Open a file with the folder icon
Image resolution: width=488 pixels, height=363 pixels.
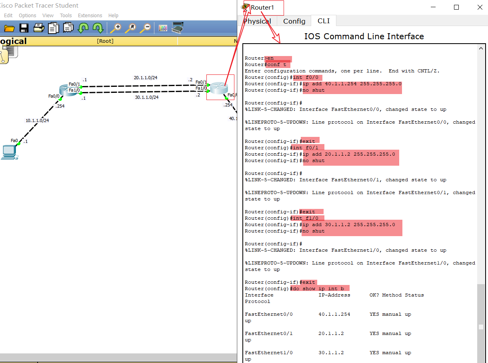(x=9, y=28)
